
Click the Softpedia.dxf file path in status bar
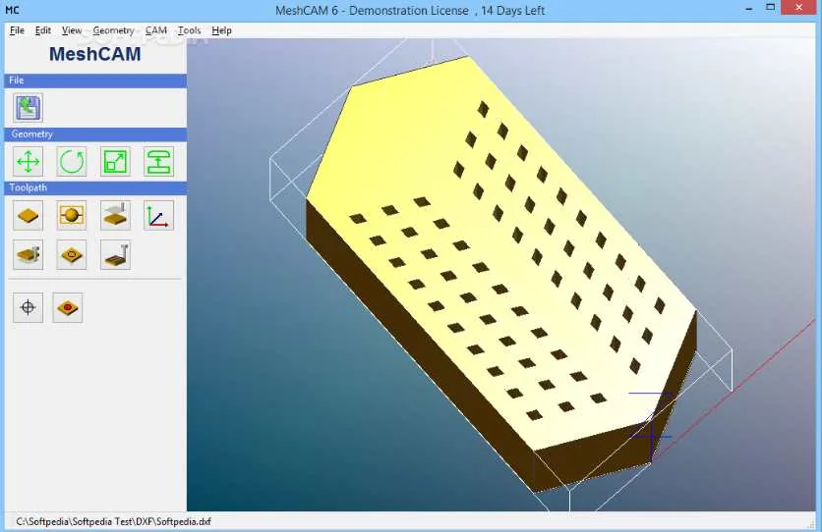(114, 521)
